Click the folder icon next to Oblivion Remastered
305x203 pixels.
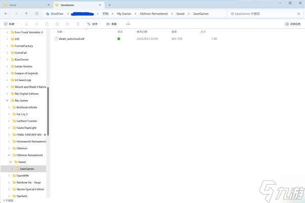[x=14, y=155]
